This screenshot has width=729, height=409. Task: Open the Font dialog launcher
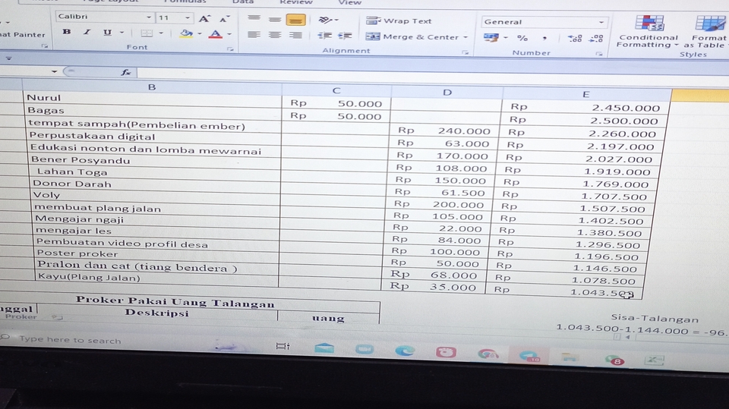(x=229, y=49)
